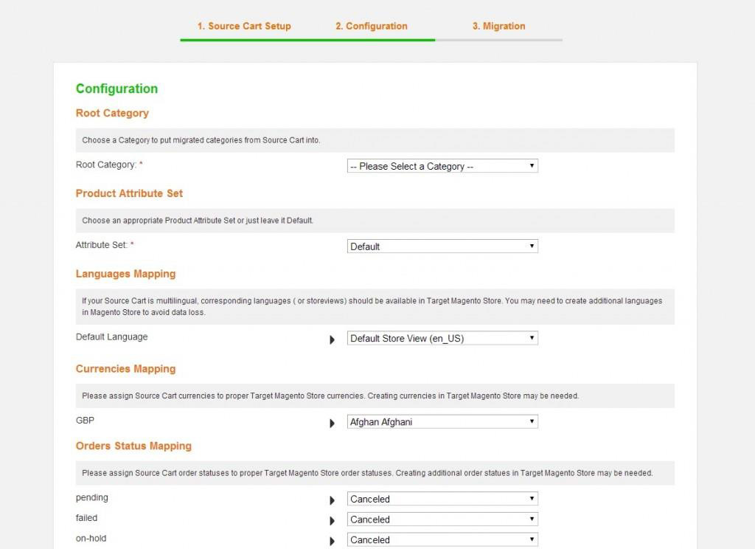Expand the arrow beside pending status
The width and height of the screenshot is (755, 549).
pos(333,500)
